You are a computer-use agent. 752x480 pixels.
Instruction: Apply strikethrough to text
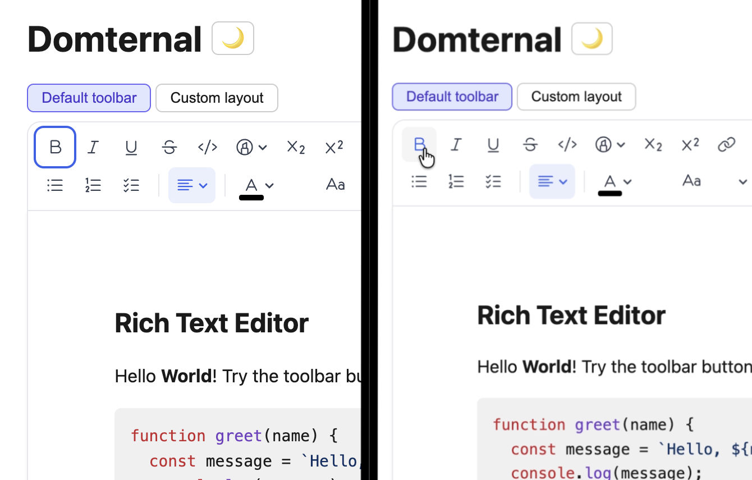169,147
